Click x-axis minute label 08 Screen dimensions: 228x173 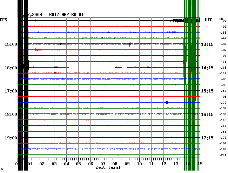point(115,164)
